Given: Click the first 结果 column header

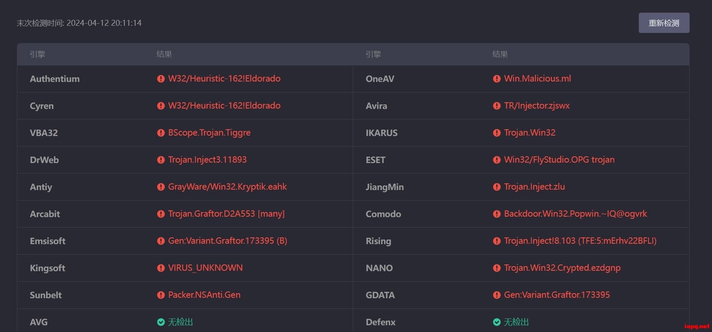Looking at the screenshot, I should tap(164, 54).
